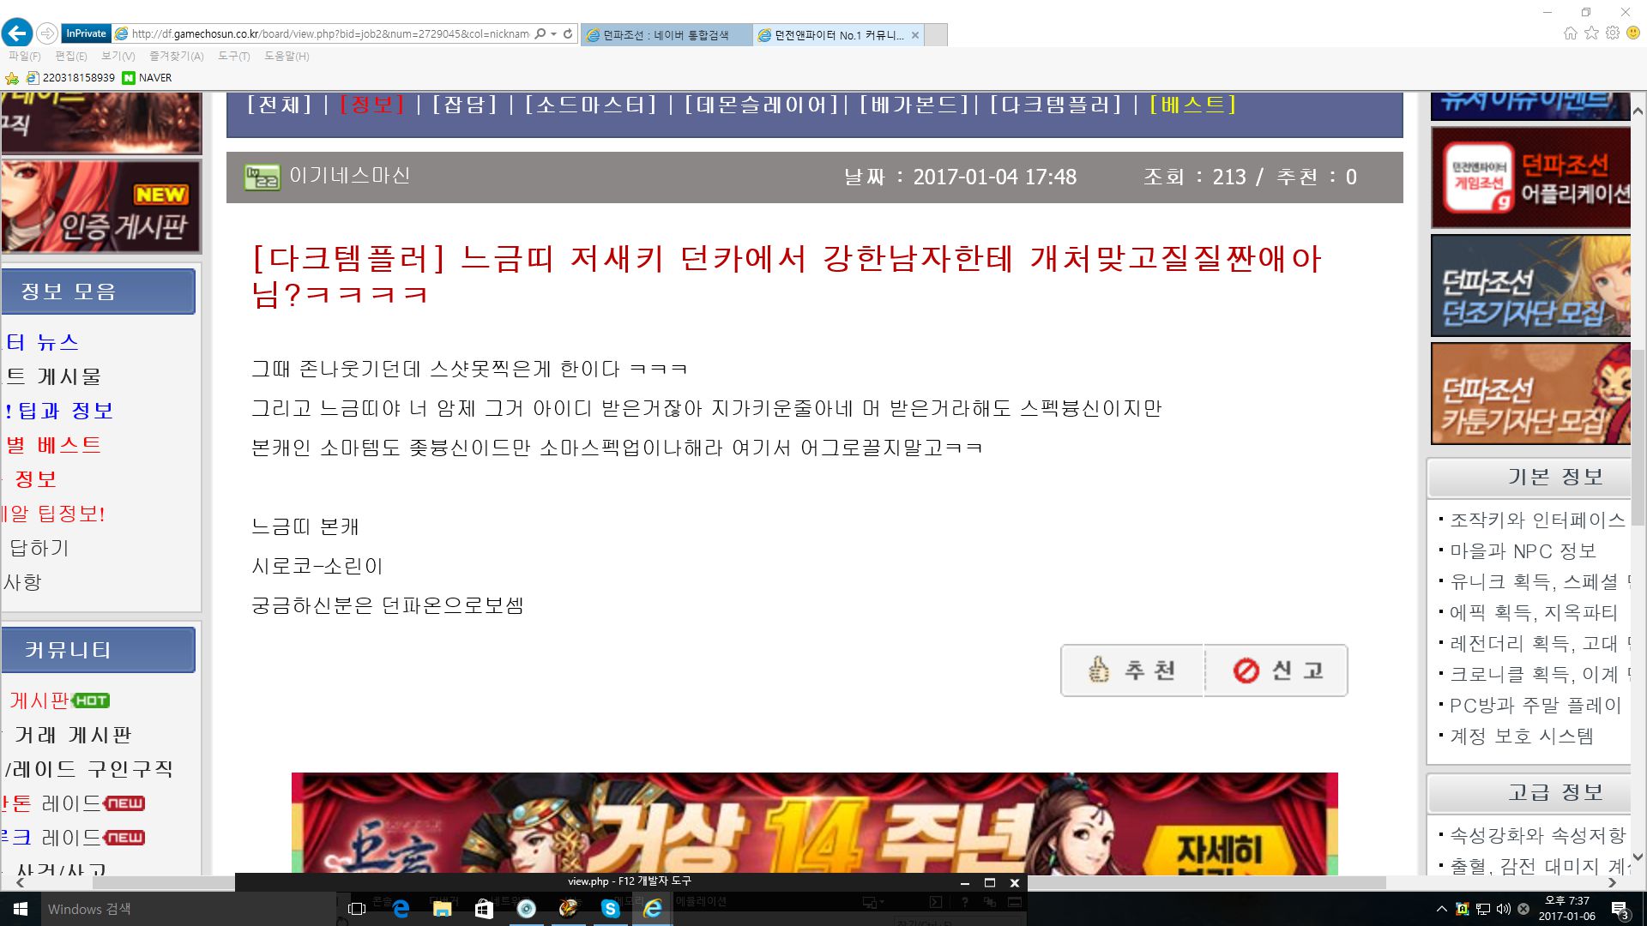Open the NAVER favorites bar link
The image size is (1647, 926).
tap(147, 78)
